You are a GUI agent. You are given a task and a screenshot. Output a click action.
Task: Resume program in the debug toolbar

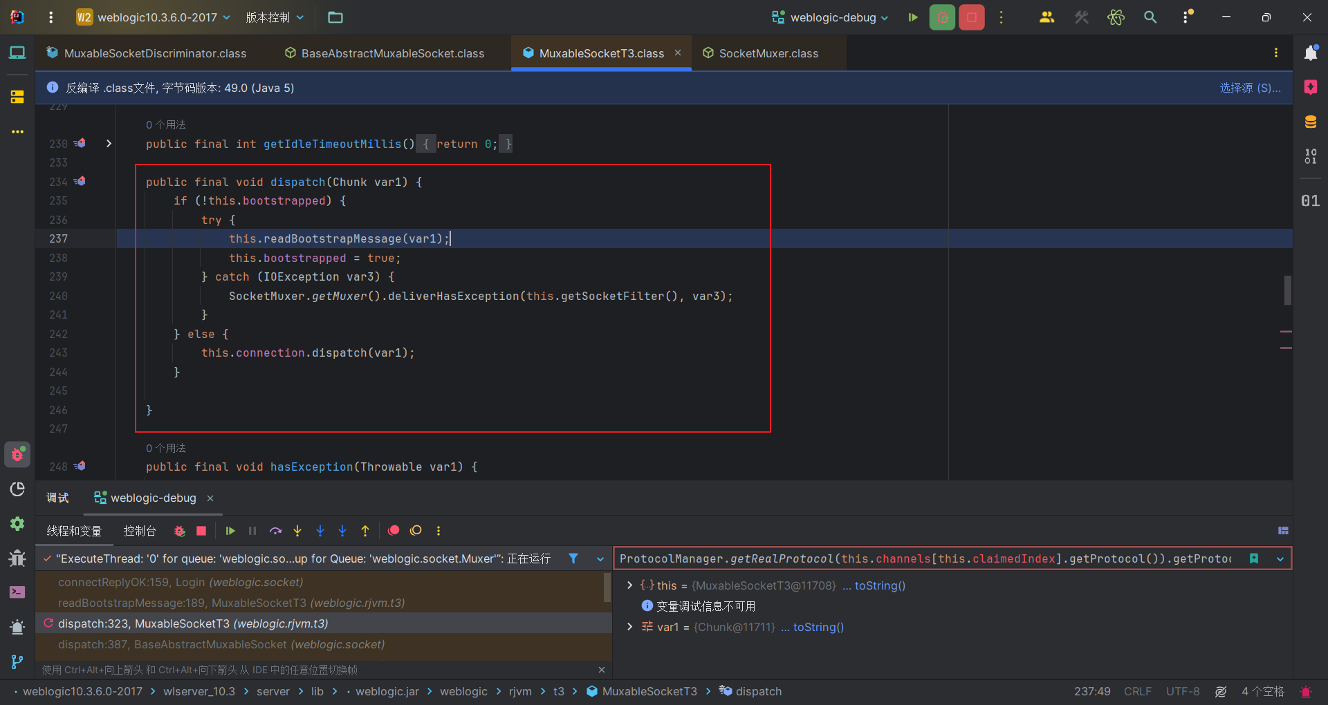pyautogui.click(x=230, y=531)
